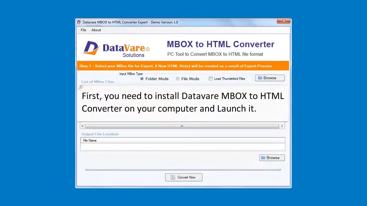Click the File Name column header

tap(90, 140)
